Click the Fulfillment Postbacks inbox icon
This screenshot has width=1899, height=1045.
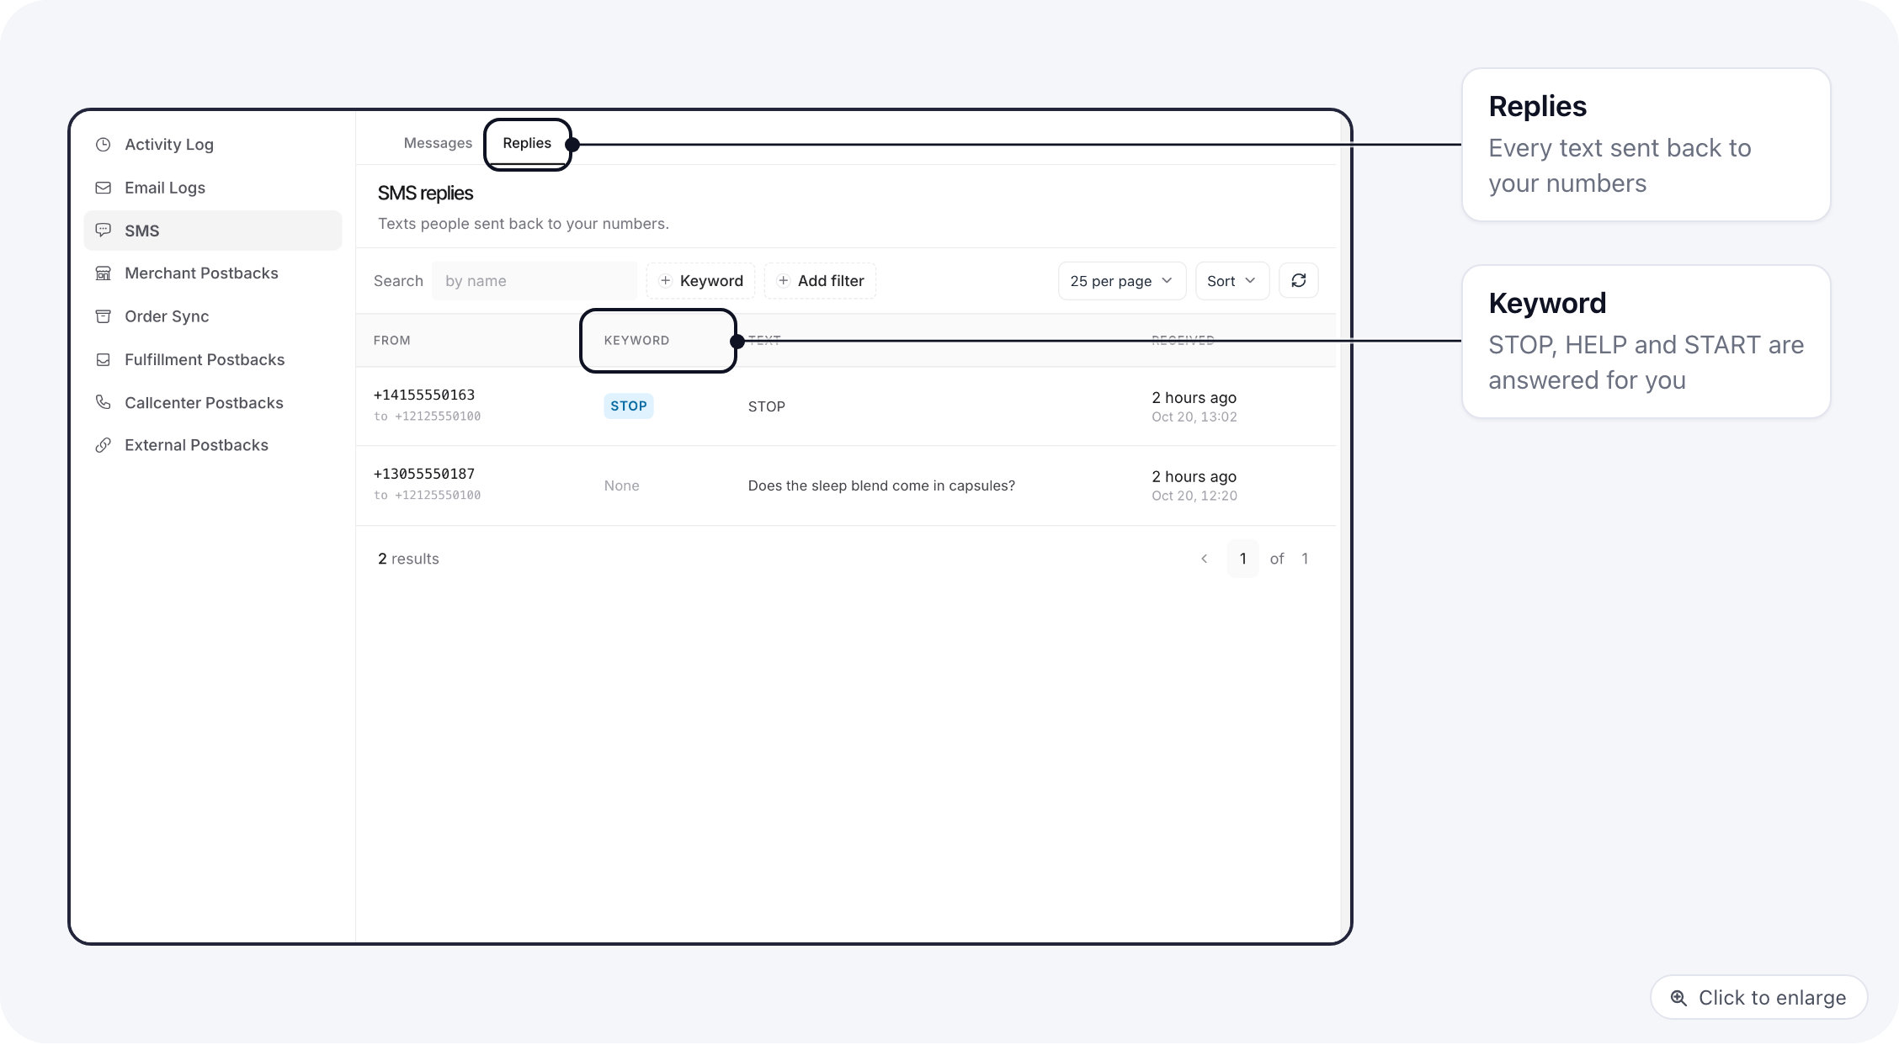[104, 360]
